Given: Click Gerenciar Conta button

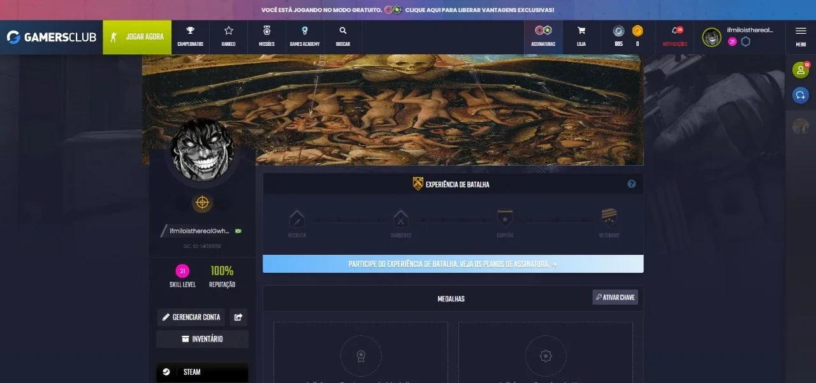Looking at the screenshot, I should point(191,317).
